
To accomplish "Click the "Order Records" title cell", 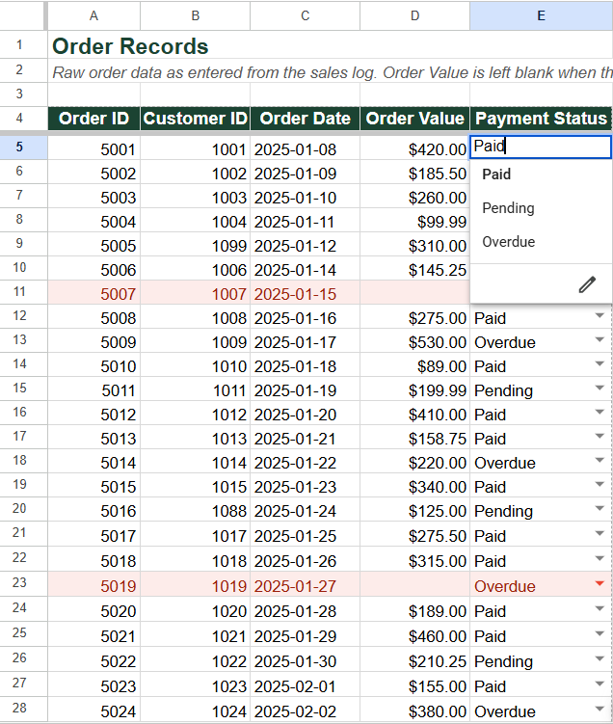I will [x=130, y=46].
